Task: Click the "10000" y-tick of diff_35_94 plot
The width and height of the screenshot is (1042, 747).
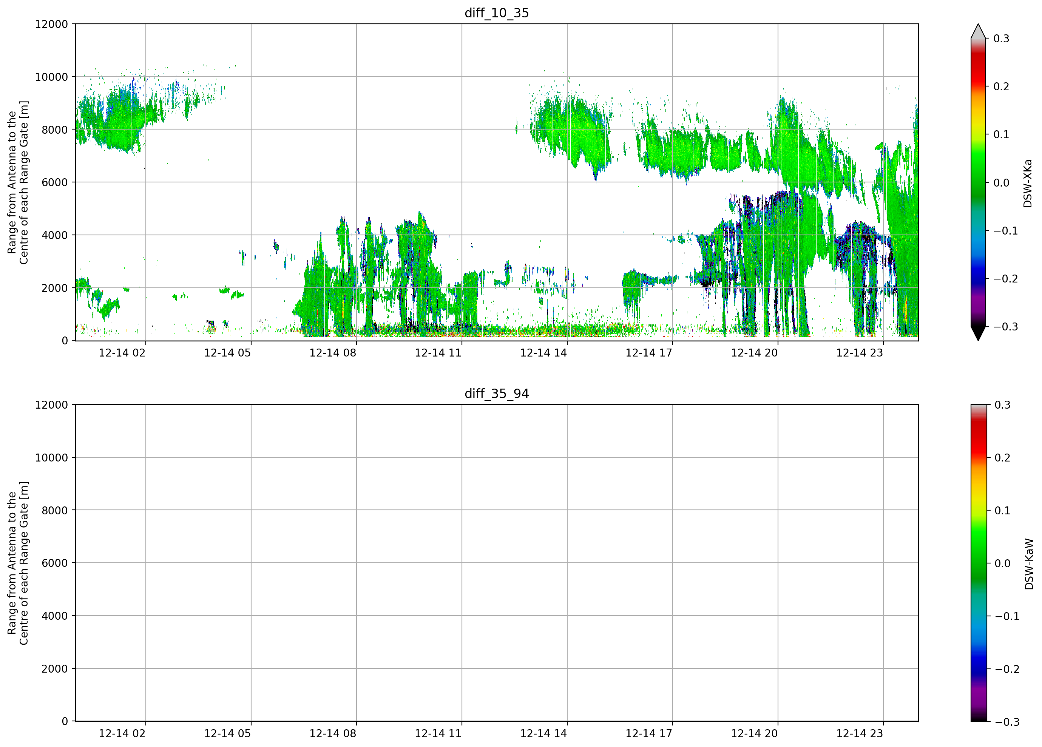Action: click(51, 458)
